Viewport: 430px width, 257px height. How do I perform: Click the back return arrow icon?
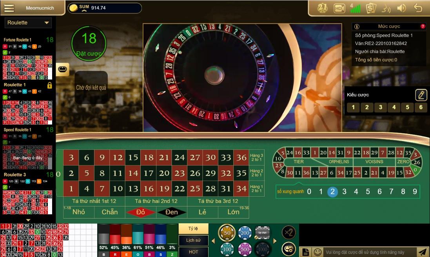point(418,8)
